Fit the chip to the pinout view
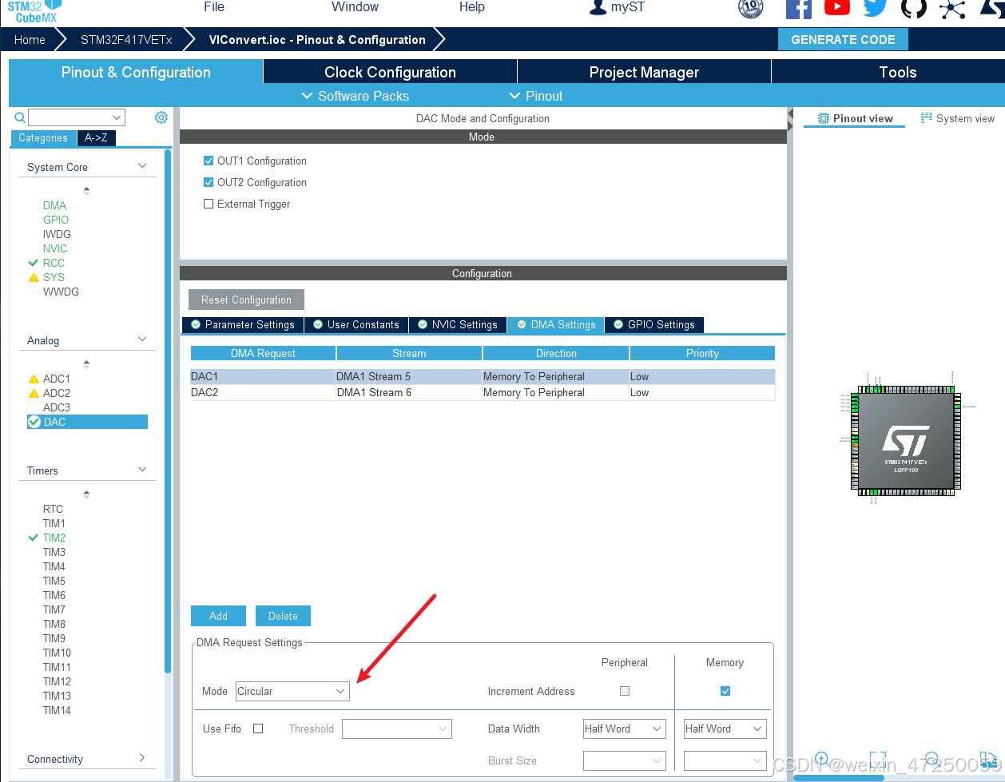The height and width of the screenshot is (782, 1005). (877, 758)
